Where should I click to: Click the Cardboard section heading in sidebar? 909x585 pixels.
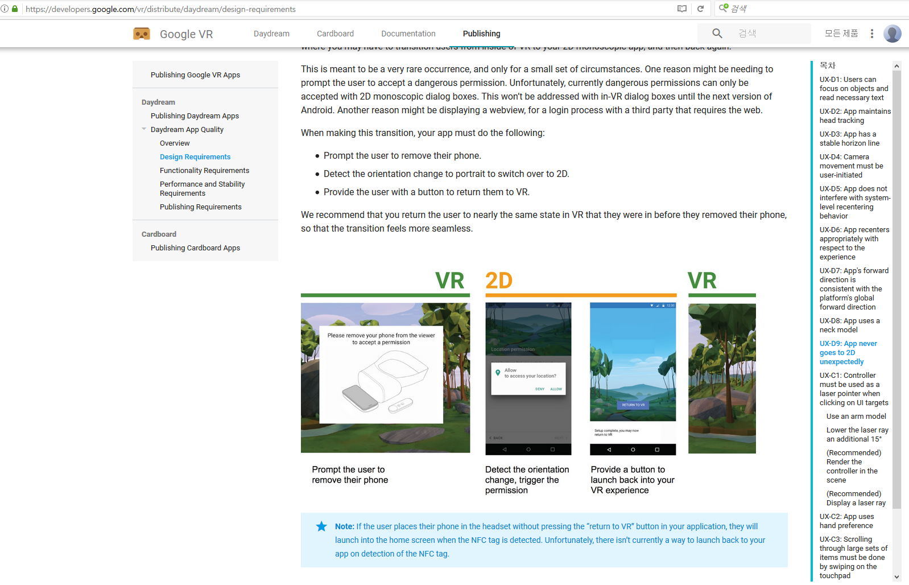(159, 234)
